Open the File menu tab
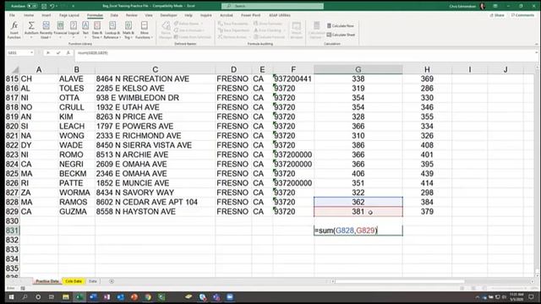The image size is (541, 304). click(12, 15)
